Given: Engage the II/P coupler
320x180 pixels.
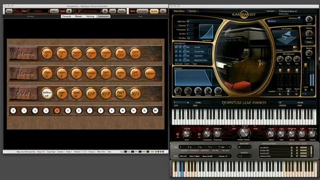Looking at the screenshot, I should coord(105,93).
